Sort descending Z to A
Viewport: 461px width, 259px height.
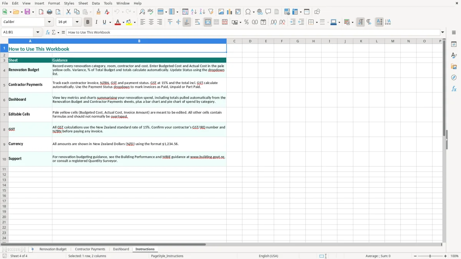coord(202,12)
